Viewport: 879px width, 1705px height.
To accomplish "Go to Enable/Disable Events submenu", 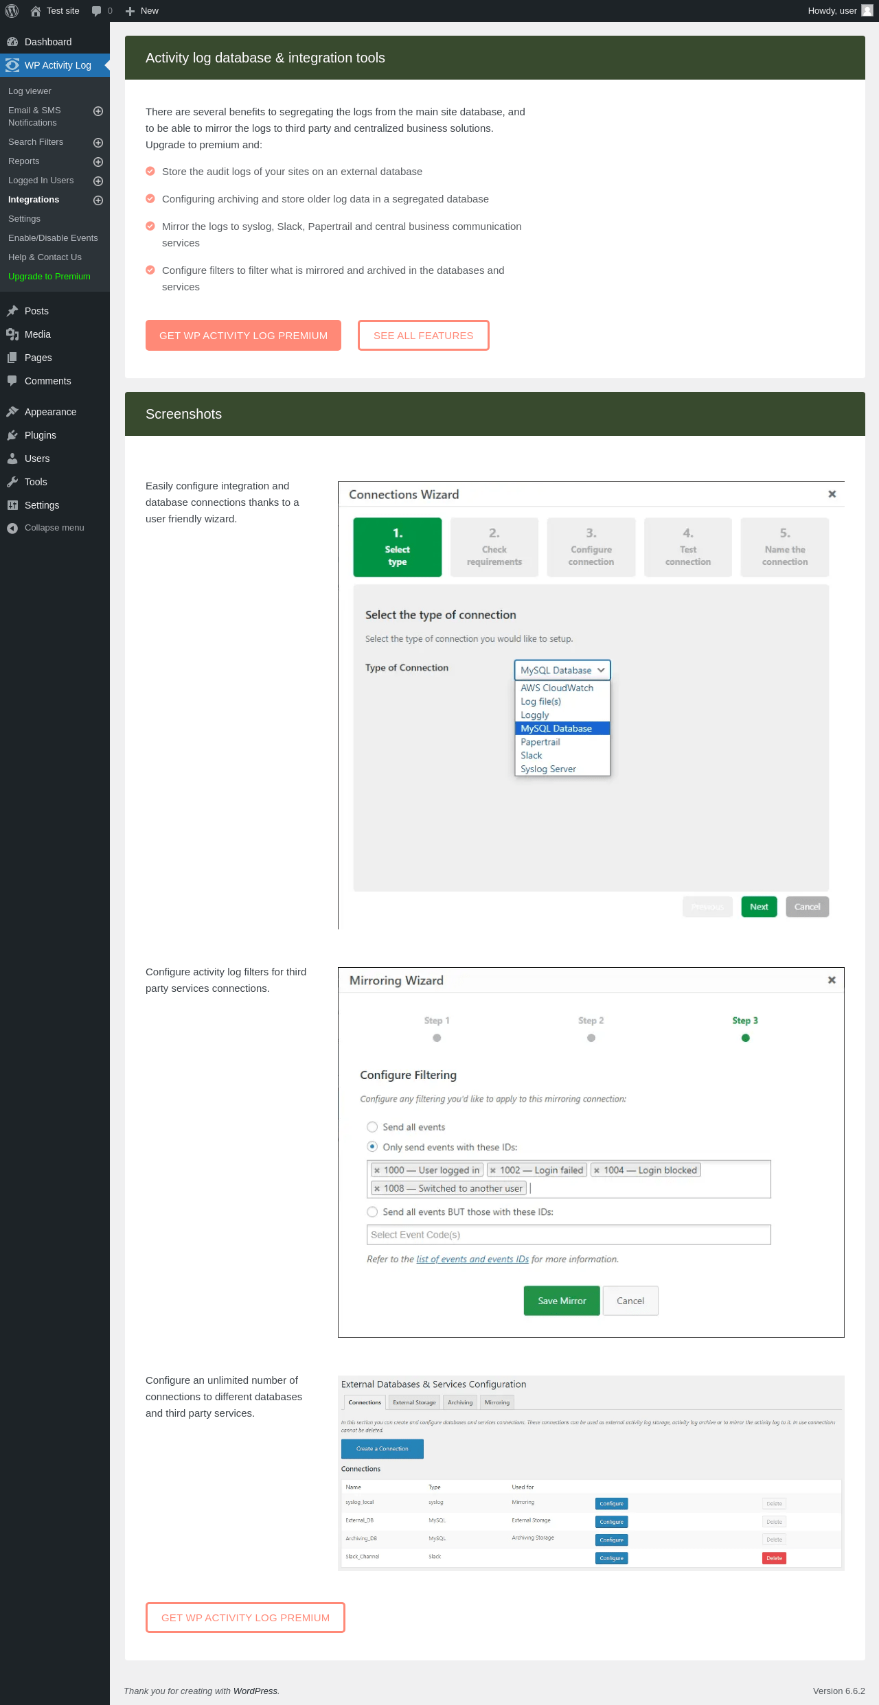I will tap(53, 238).
